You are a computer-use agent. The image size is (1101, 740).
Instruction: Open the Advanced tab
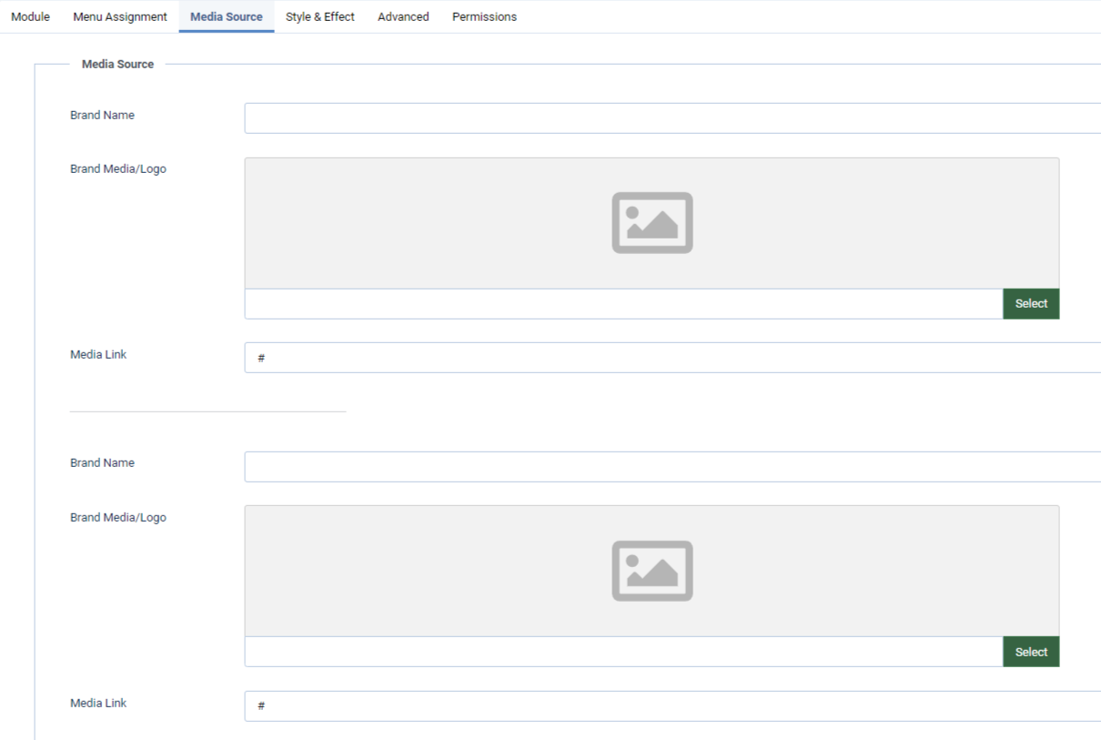403,16
